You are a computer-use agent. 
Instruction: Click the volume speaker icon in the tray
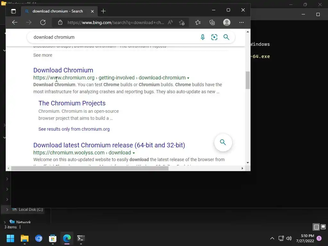tap(289, 238)
